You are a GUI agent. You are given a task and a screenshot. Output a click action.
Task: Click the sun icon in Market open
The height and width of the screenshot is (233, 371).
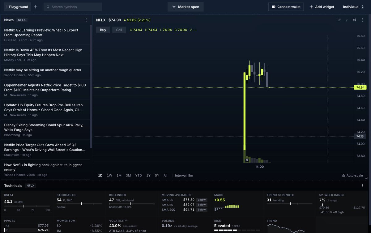(174, 7)
